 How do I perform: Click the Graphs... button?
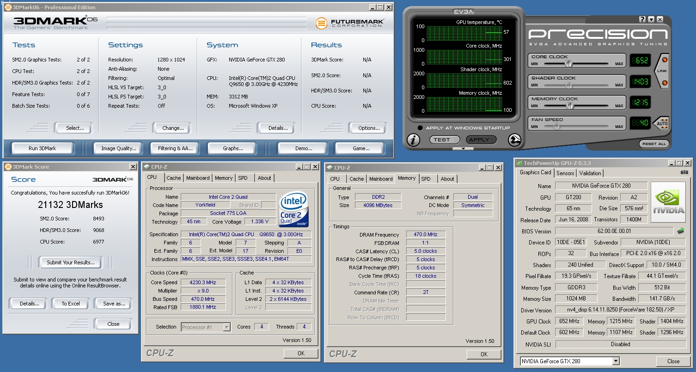point(233,148)
